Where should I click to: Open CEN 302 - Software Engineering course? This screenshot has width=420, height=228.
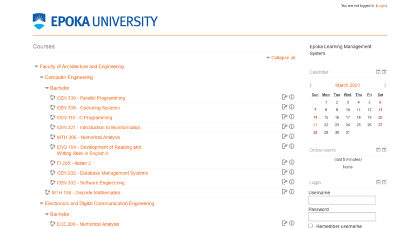pos(90,183)
